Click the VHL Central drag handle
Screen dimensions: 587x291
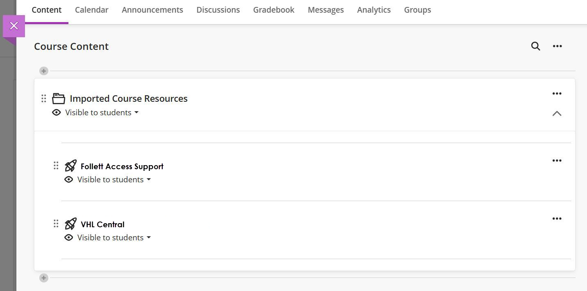pyautogui.click(x=56, y=224)
